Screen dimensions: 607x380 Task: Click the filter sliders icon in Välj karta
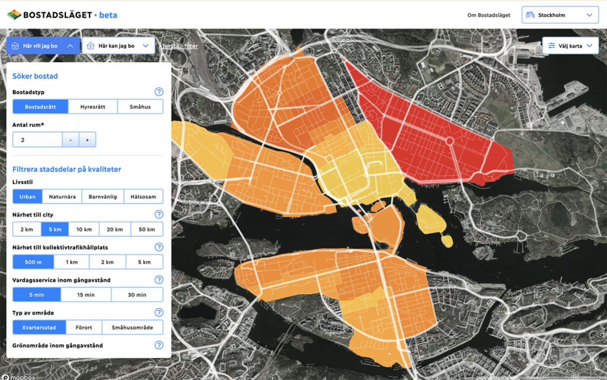(552, 46)
